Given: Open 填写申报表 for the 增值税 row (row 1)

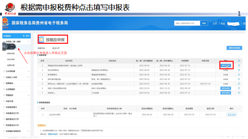Looking at the screenshot, I should (226, 66).
